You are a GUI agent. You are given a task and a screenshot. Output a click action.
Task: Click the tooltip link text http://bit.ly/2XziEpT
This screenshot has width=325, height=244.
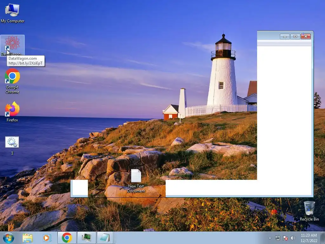pos(25,63)
